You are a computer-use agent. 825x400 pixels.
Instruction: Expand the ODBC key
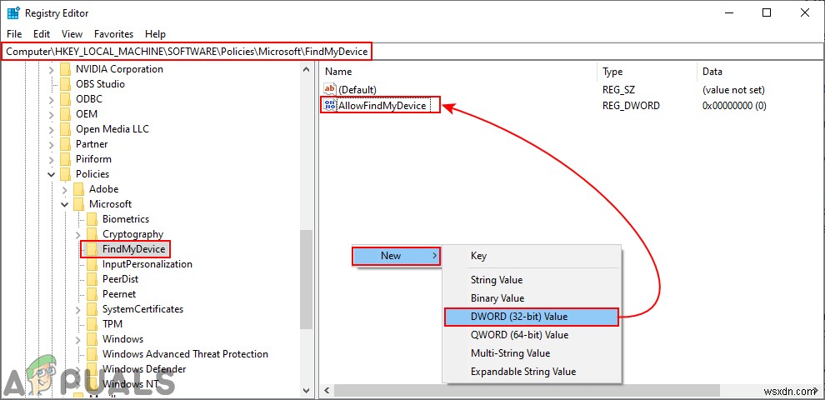51,99
